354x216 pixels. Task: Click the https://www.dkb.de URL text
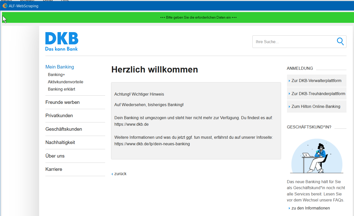coord(131,124)
